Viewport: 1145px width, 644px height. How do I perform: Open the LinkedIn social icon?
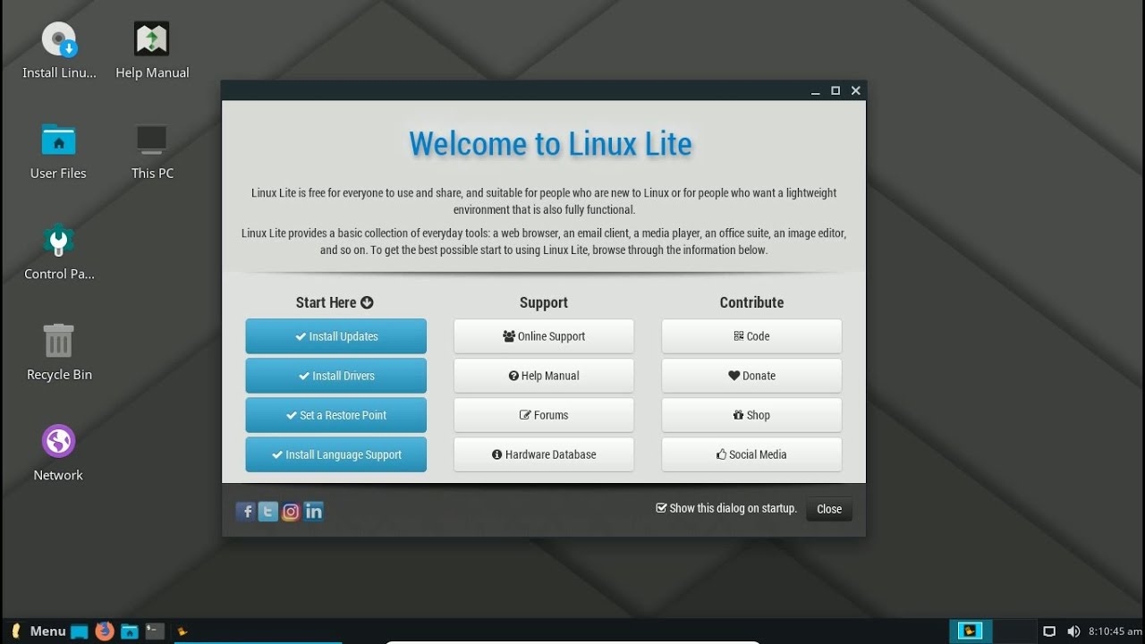point(313,512)
